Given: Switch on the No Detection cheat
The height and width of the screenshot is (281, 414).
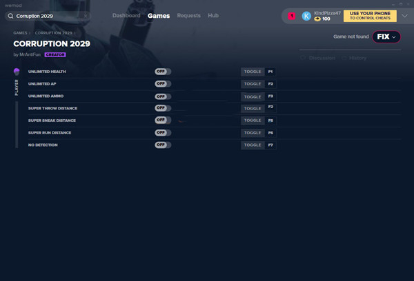Looking at the screenshot, I should click(x=163, y=145).
